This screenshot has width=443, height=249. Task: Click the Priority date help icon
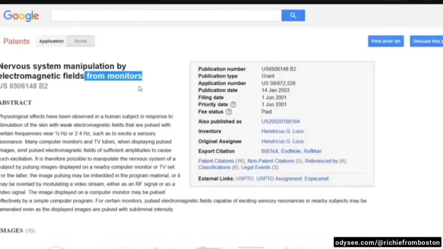(x=233, y=105)
